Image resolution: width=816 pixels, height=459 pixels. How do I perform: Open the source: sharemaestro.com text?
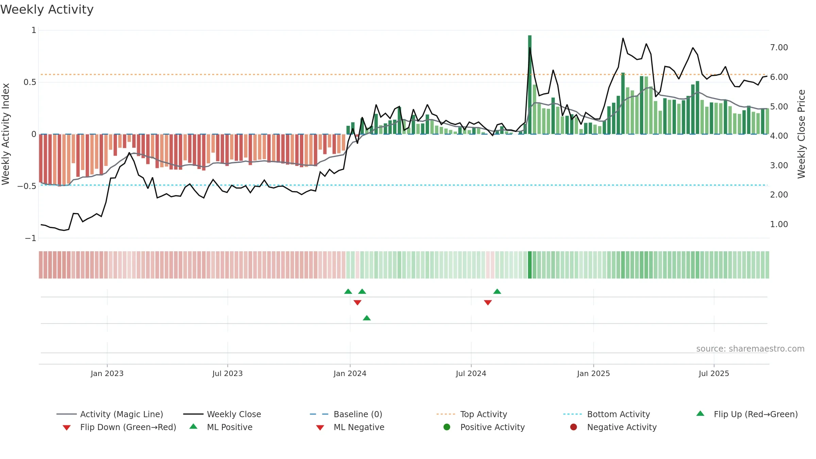pos(750,348)
